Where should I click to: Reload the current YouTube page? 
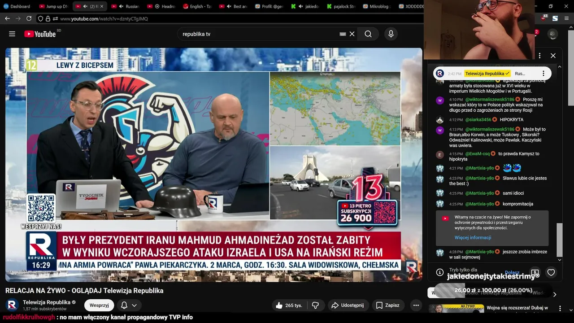coord(29,19)
